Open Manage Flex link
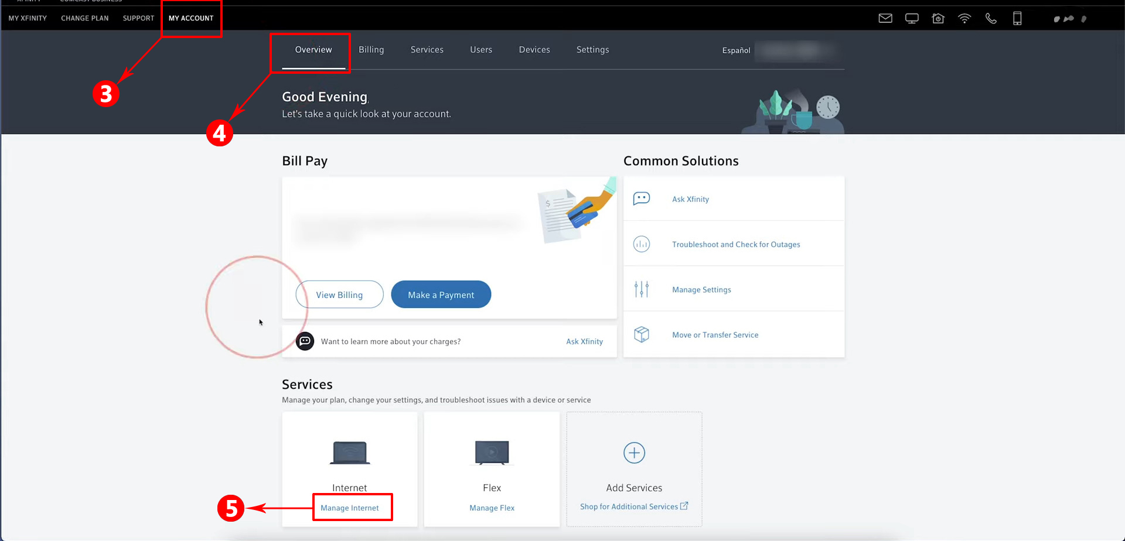Screen dimensions: 1125x541 click(x=492, y=508)
